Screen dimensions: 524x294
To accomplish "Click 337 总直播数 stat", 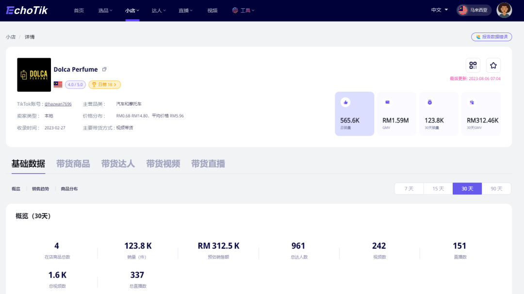I will click(137, 279).
